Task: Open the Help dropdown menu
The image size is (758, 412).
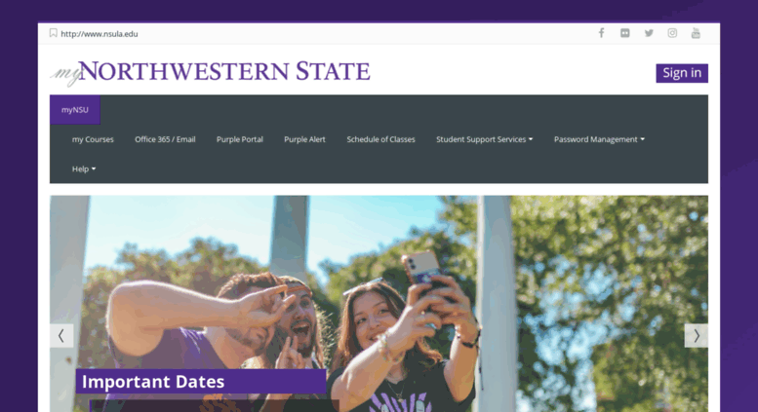Action: pyautogui.click(x=84, y=169)
